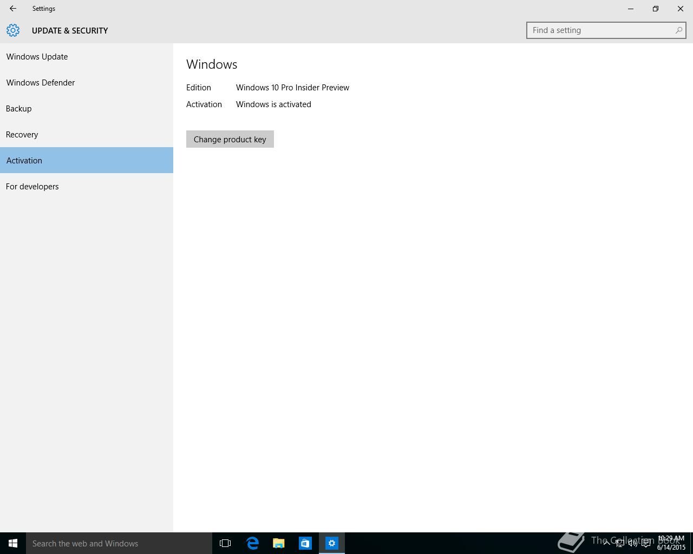Click the 'Activation' label beside Windows is activated
The width and height of the screenshot is (693, 554).
pos(204,104)
